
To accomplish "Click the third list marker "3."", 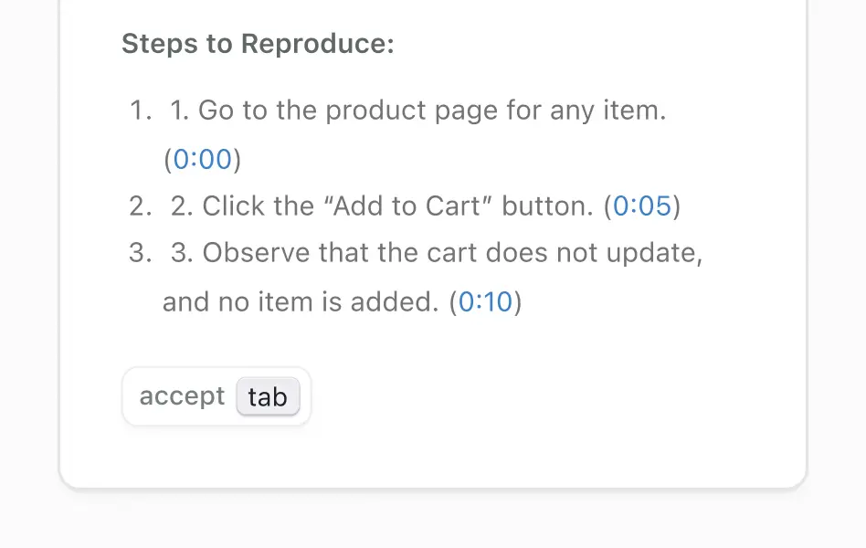I will click(141, 253).
